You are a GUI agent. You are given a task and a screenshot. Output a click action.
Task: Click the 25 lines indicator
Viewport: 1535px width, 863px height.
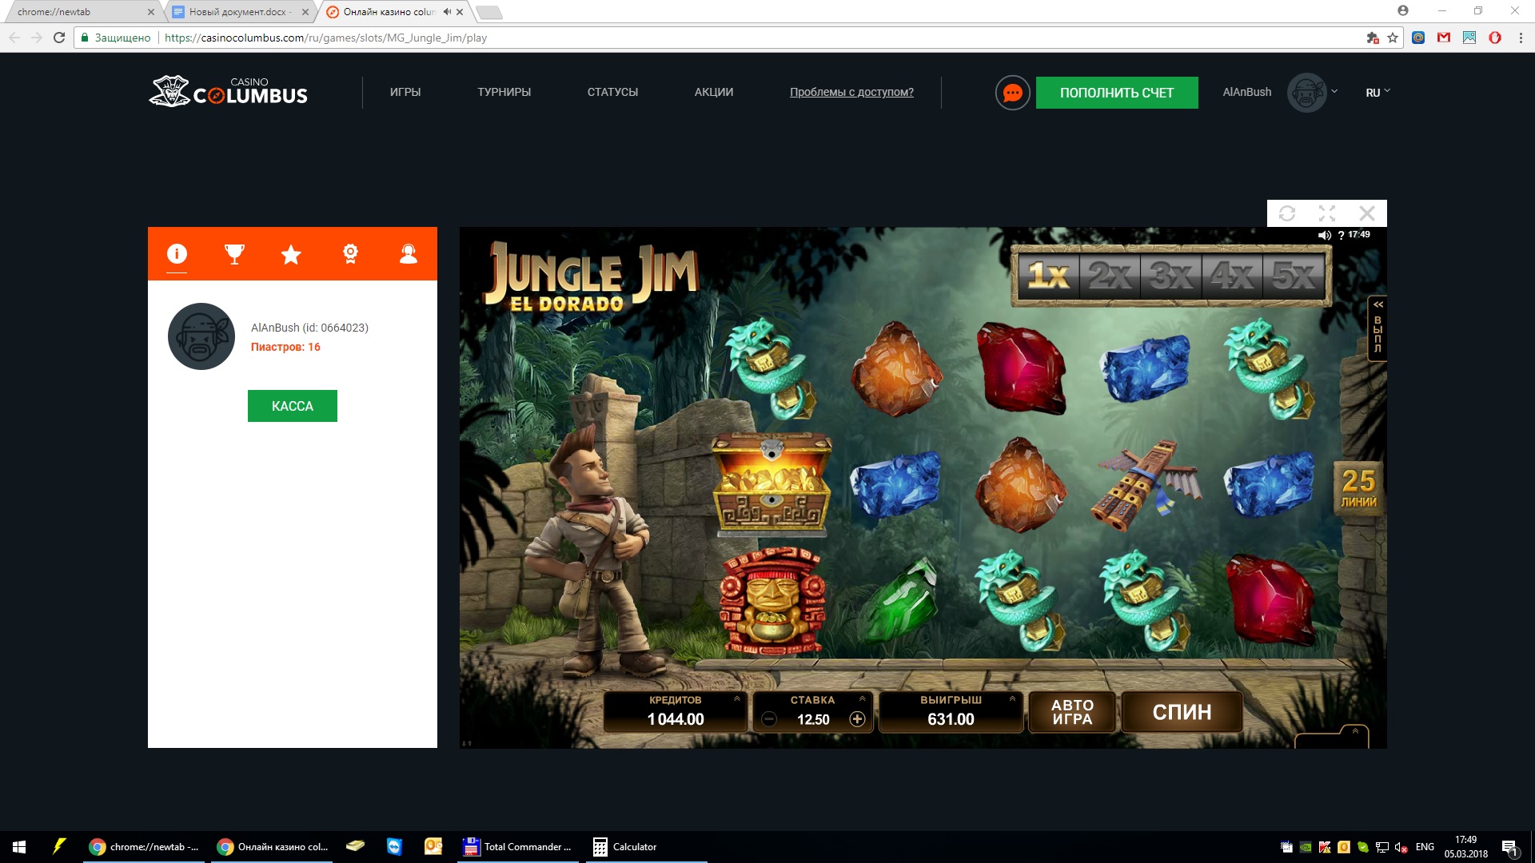[1358, 488]
